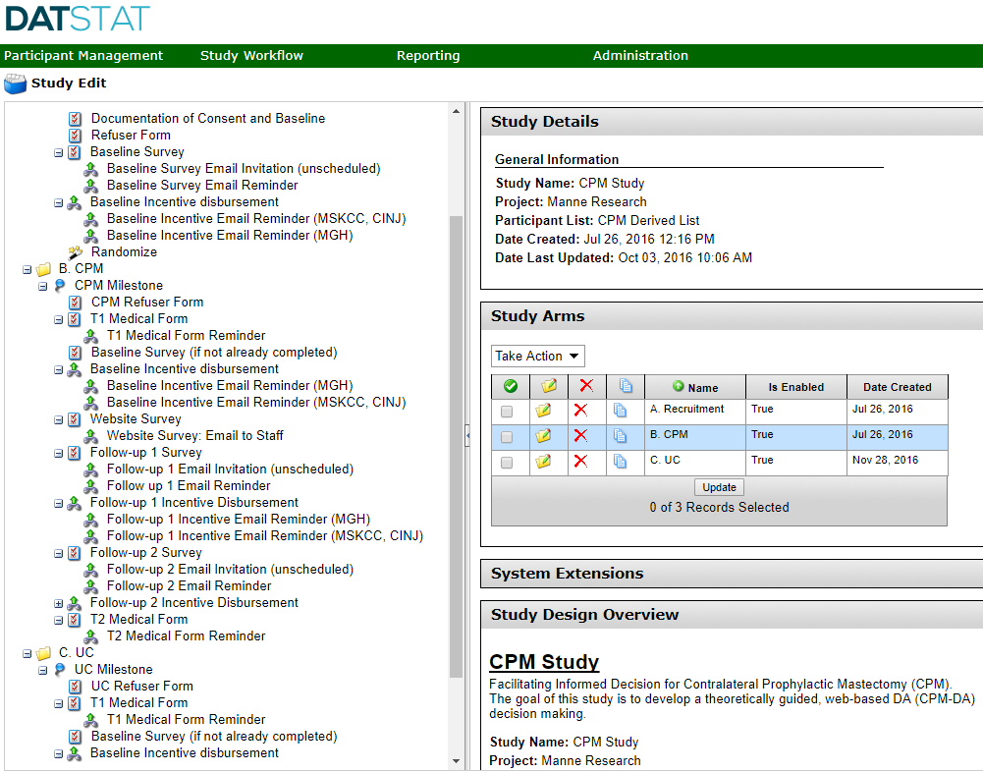
Task: Click copy icon in B. CPM row
Action: point(620,436)
